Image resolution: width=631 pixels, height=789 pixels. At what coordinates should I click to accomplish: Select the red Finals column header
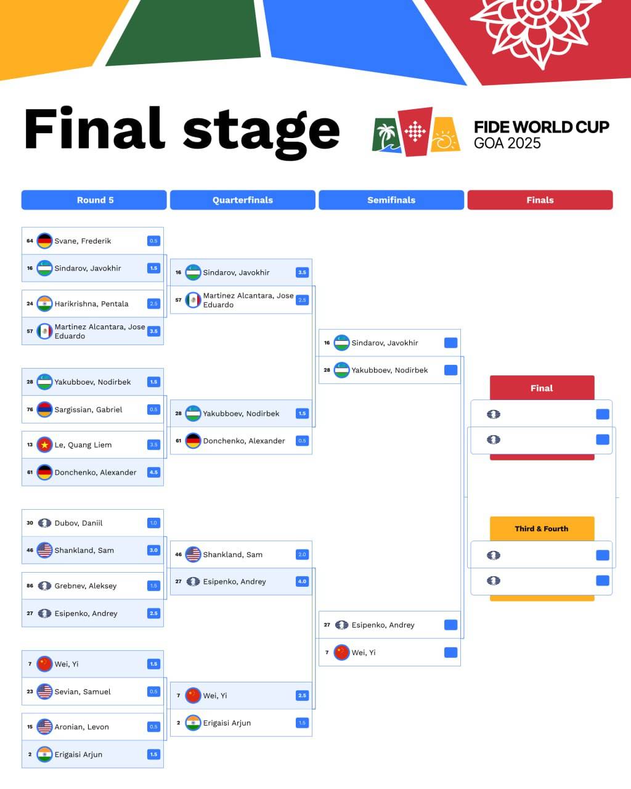click(540, 200)
